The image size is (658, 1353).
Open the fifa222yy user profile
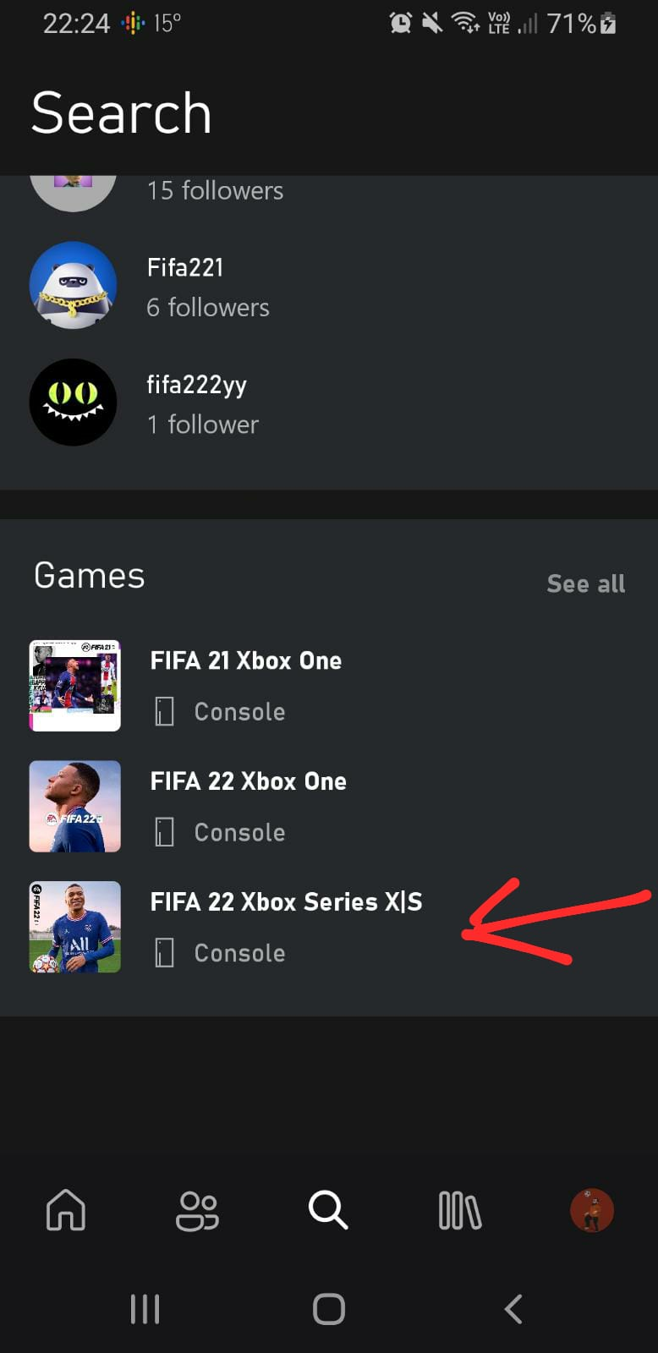click(x=196, y=385)
